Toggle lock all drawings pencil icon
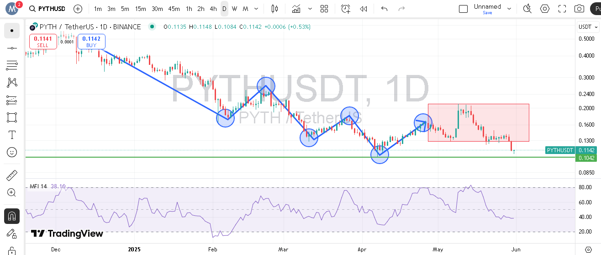This screenshot has width=601, height=255. pos(12,233)
